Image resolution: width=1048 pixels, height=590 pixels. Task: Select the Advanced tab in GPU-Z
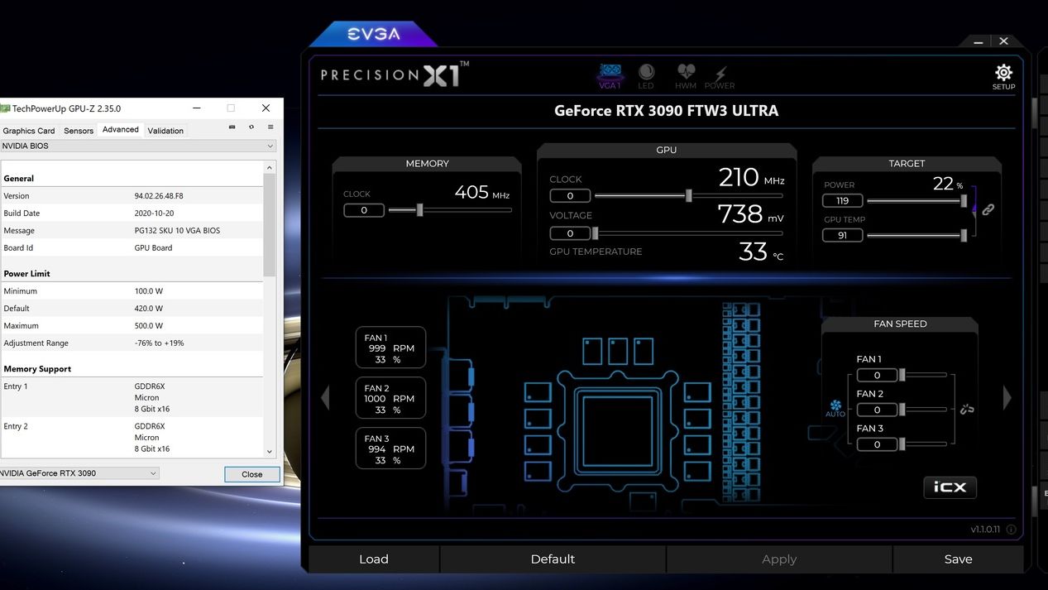click(121, 130)
